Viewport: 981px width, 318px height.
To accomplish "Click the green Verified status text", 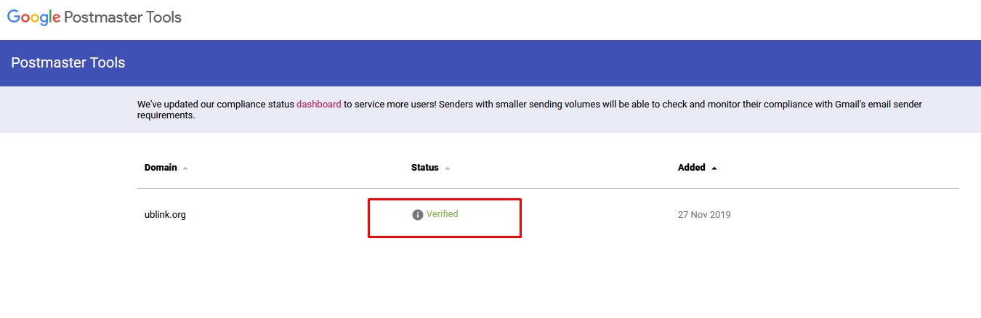I will pos(442,214).
